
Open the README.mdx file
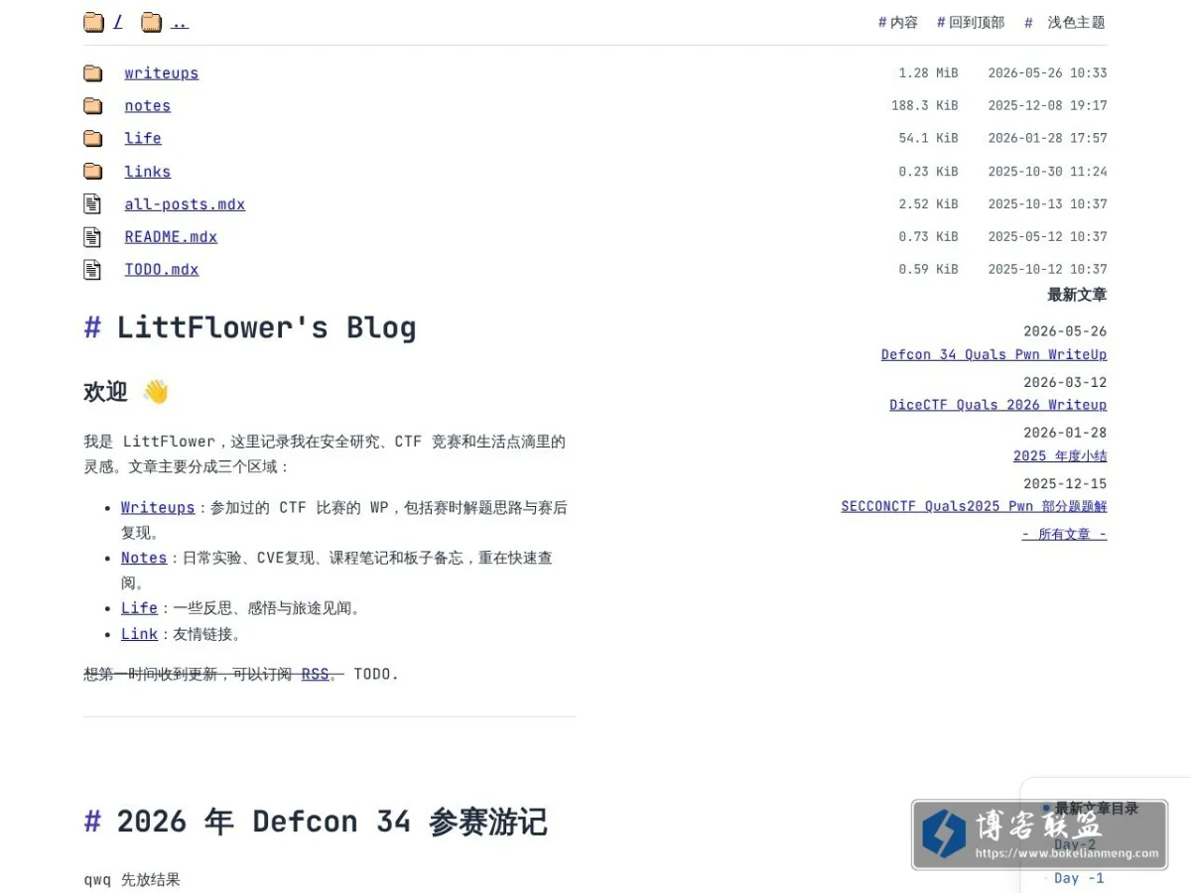pyautogui.click(x=171, y=237)
